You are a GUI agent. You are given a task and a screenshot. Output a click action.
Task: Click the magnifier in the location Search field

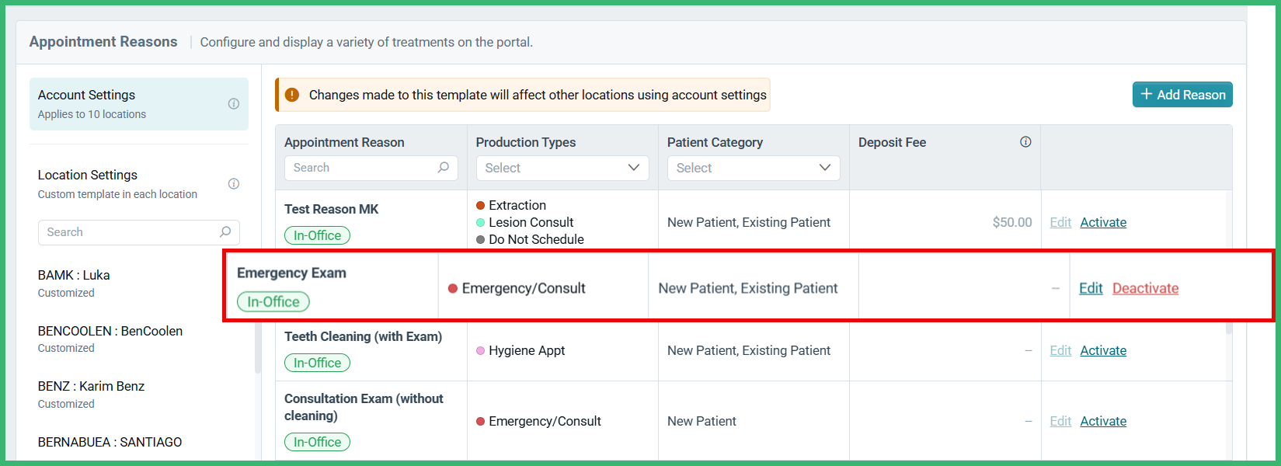[x=225, y=231]
